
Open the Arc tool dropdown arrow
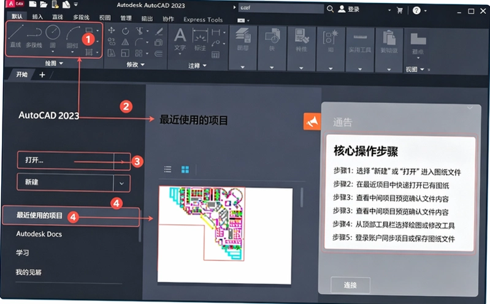[72, 52]
